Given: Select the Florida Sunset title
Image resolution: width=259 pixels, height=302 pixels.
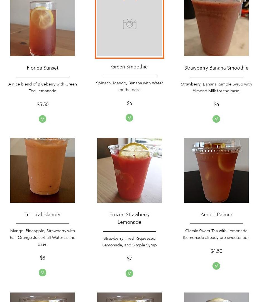Looking at the screenshot, I should [x=42, y=68].
